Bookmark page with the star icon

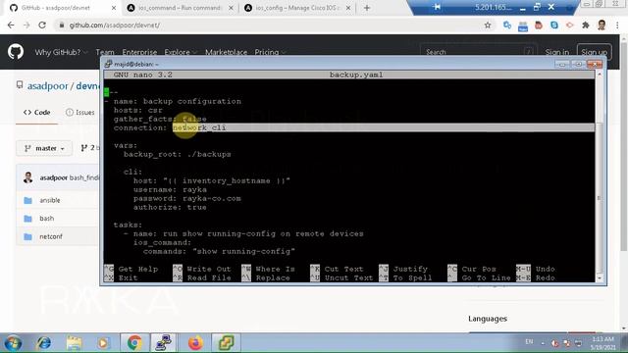click(x=488, y=25)
